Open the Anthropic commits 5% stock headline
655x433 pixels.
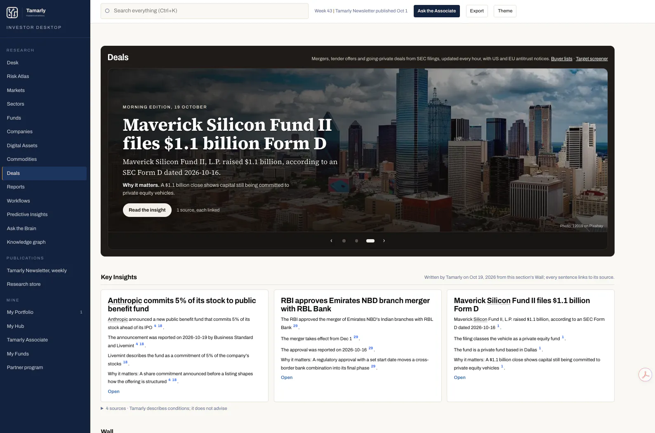coord(182,305)
